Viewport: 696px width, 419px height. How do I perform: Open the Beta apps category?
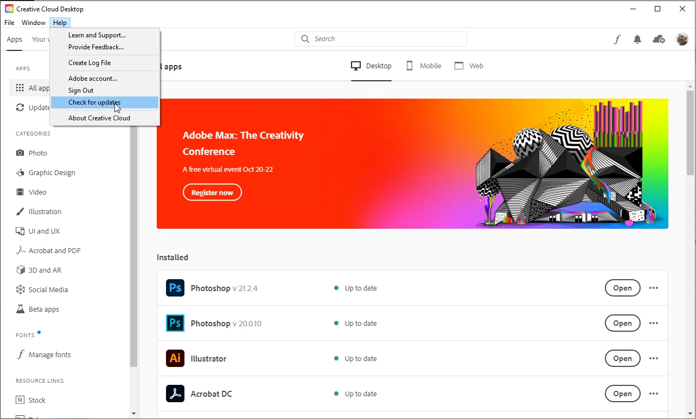point(37,309)
